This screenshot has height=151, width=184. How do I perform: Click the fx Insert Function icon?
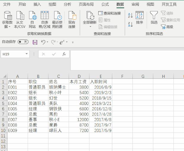64,54
